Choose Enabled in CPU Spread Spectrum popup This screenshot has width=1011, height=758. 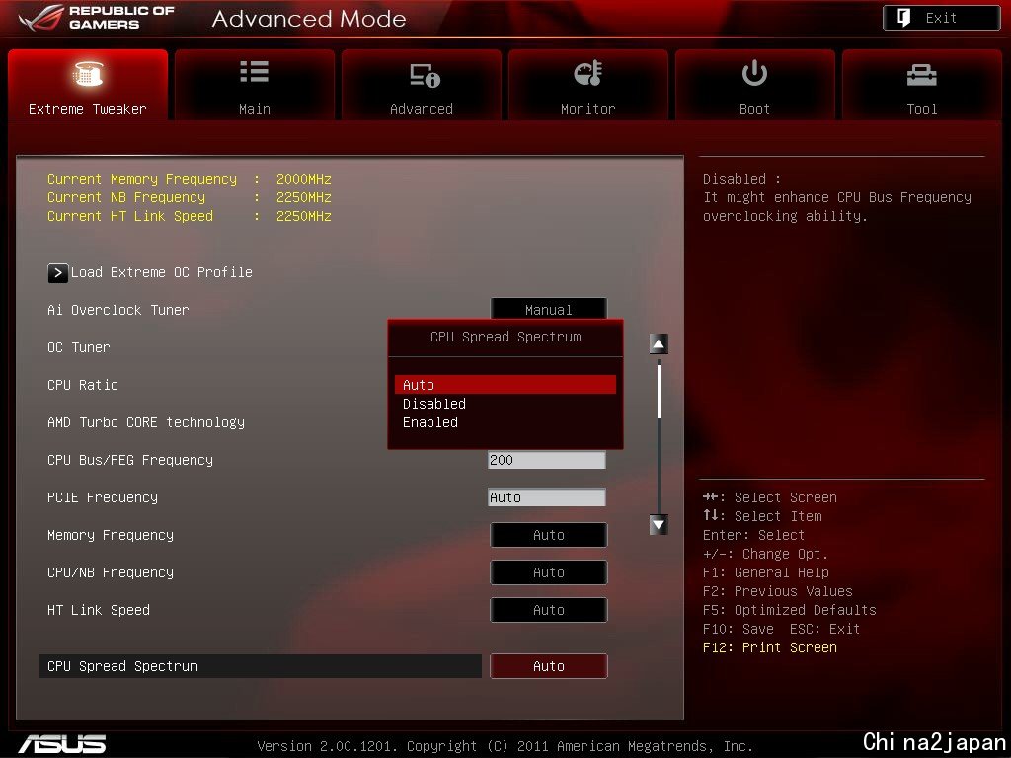coord(505,422)
